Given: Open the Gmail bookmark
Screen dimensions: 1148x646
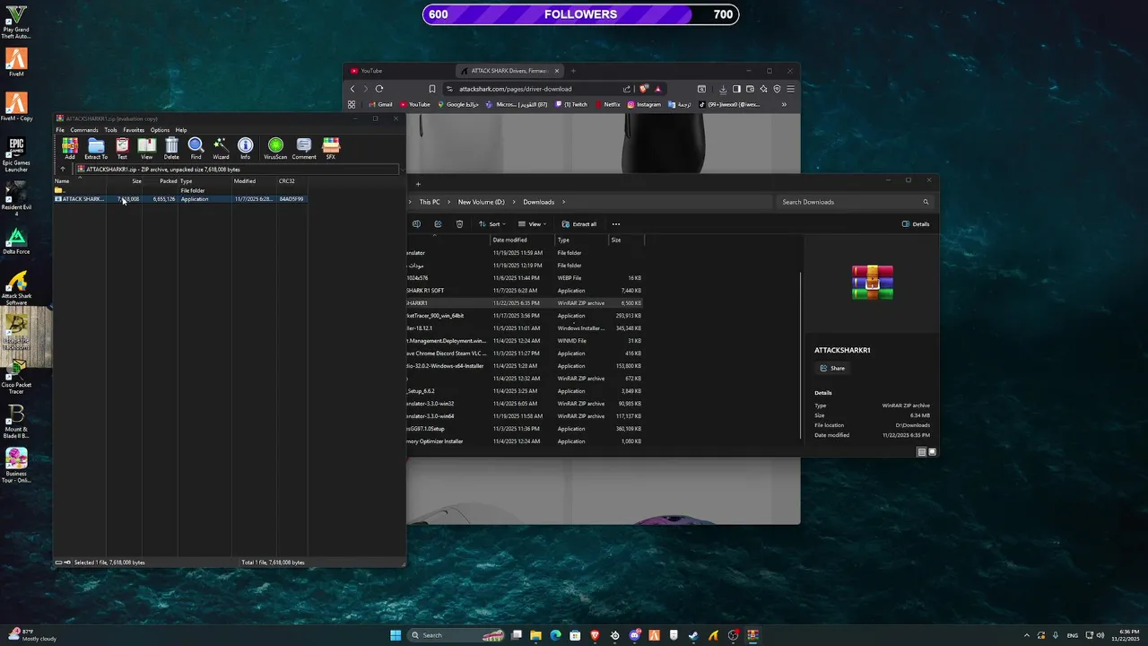Looking at the screenshot, I should click(380, 104).
